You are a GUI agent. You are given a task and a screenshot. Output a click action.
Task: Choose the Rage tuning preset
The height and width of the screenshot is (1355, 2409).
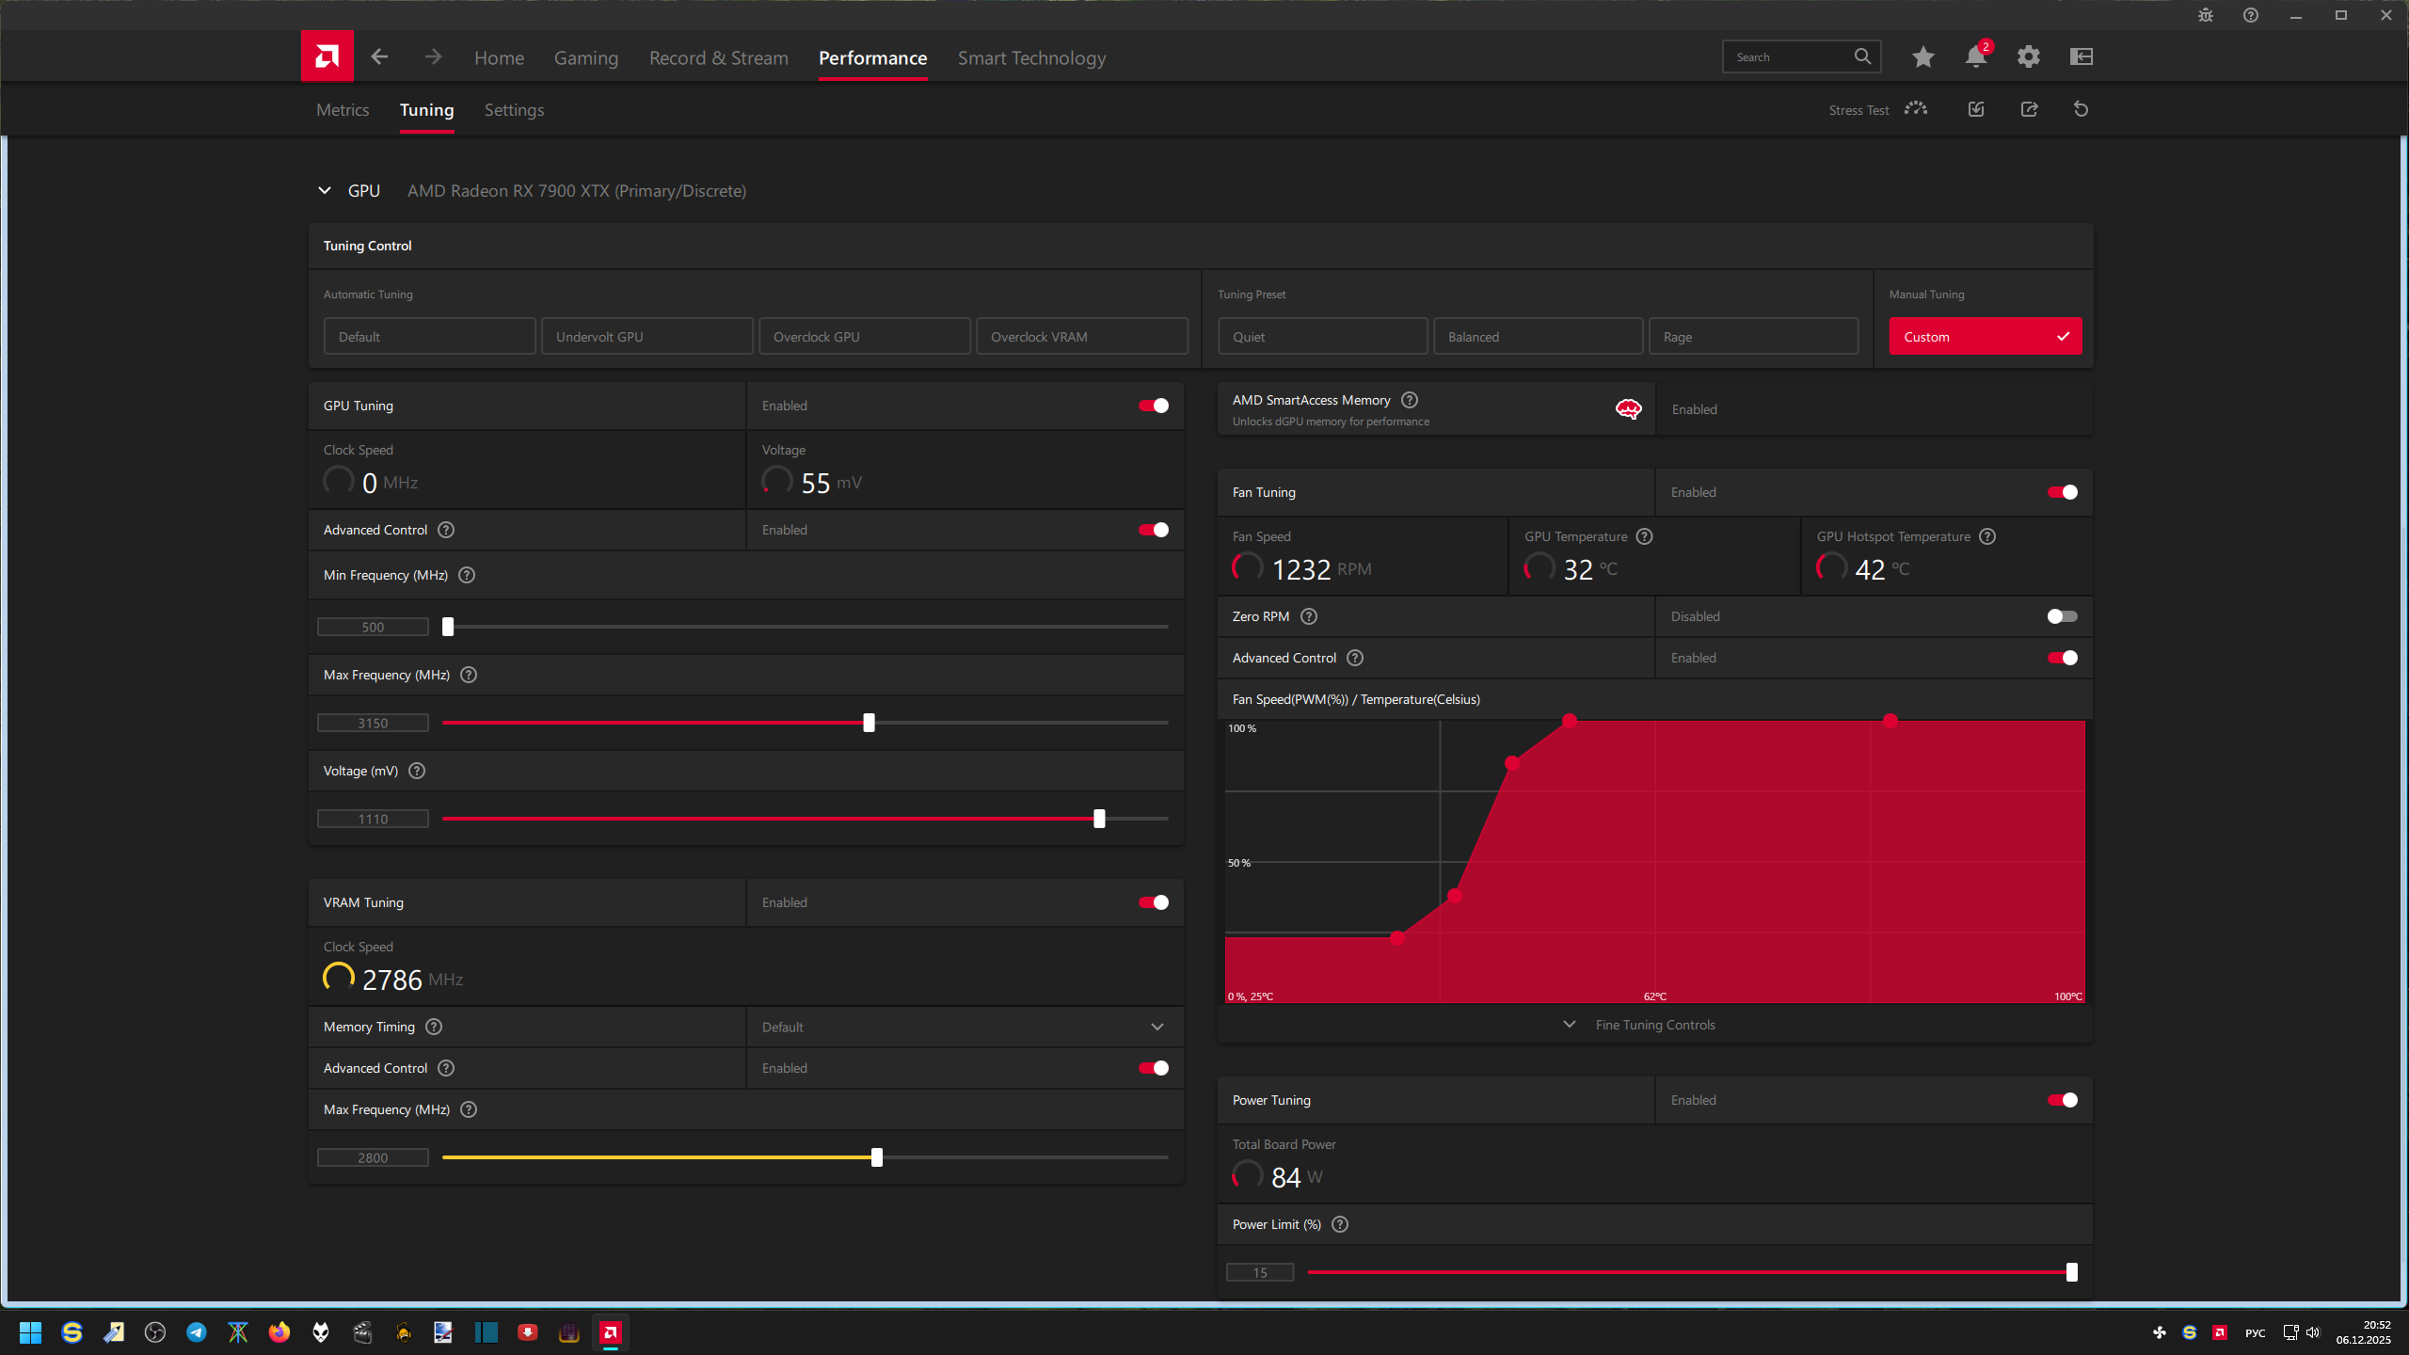pos(1753,337)
